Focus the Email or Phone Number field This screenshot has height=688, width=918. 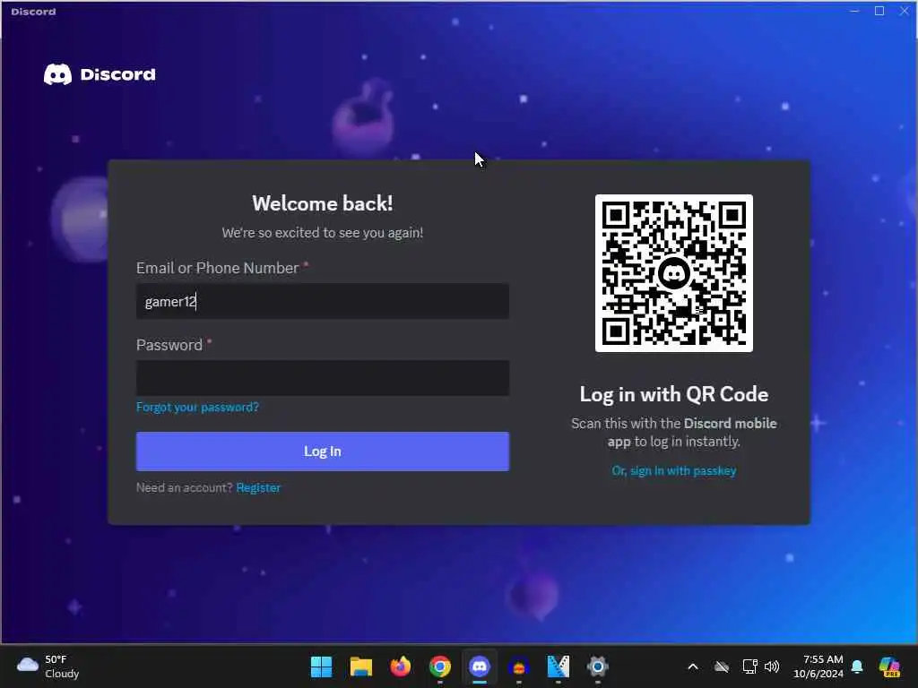[323, 301]
